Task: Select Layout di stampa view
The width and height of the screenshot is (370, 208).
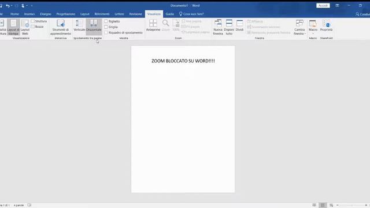Action: coord(13,27)
